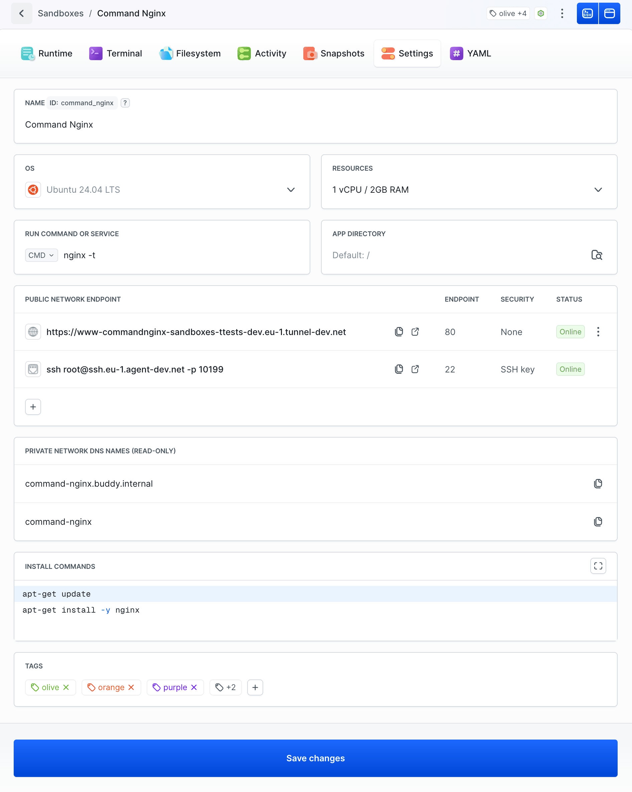
Task: Expand the OS Ubuntu 24.04 LTS dropdown
Action: 291,190
